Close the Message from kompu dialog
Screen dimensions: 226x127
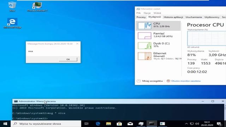77,44
